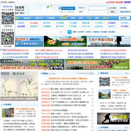Click the 找回密码 link
Screen dimensions: 131x131
[x=123, y=8]
